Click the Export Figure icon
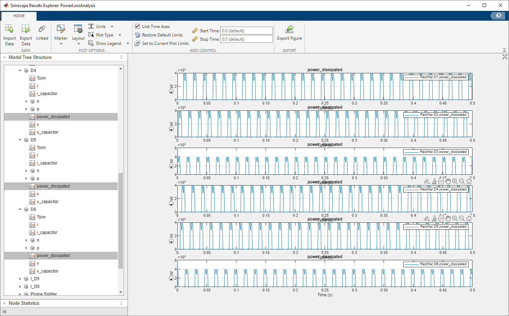The image size is (509, 316). (289, 29)
